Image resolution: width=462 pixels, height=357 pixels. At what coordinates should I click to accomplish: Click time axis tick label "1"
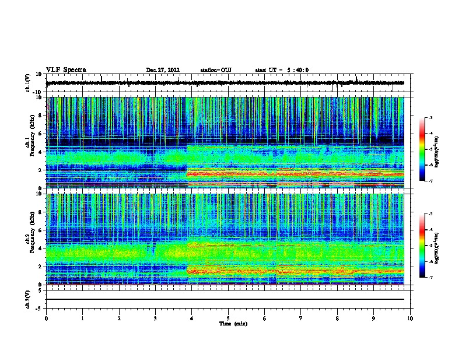[82, 318]
